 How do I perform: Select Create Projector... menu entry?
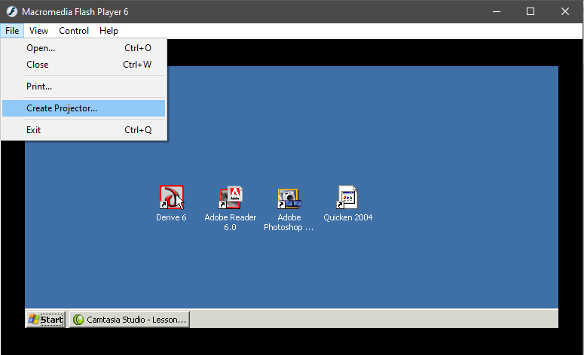click(x=84, y=108)
